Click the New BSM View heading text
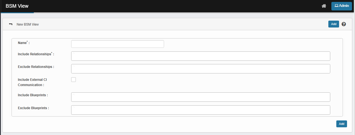 point(27,24)
